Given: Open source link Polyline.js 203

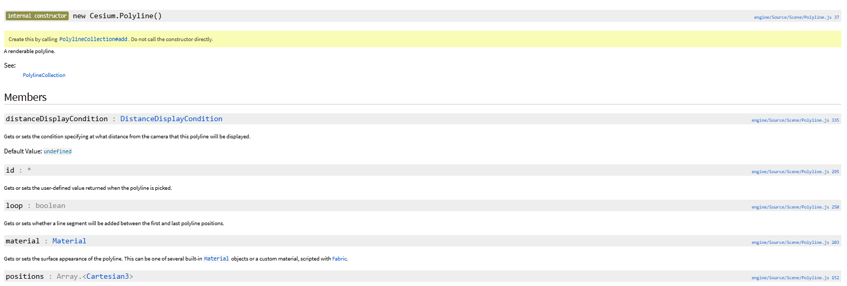Looking at the screenshot, I should [795, 242].
